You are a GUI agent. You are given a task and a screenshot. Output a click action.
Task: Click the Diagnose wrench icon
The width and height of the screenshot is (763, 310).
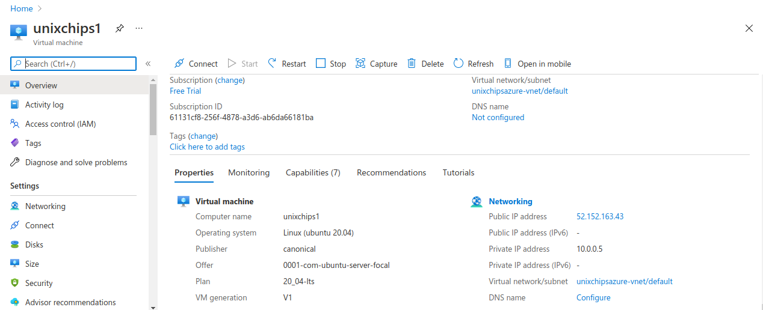click(15, 162)
